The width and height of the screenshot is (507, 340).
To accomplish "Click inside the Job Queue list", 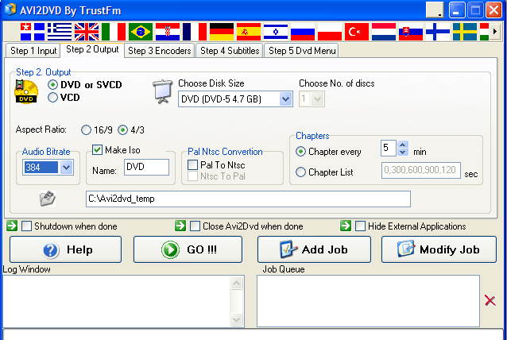I will 368,301.
